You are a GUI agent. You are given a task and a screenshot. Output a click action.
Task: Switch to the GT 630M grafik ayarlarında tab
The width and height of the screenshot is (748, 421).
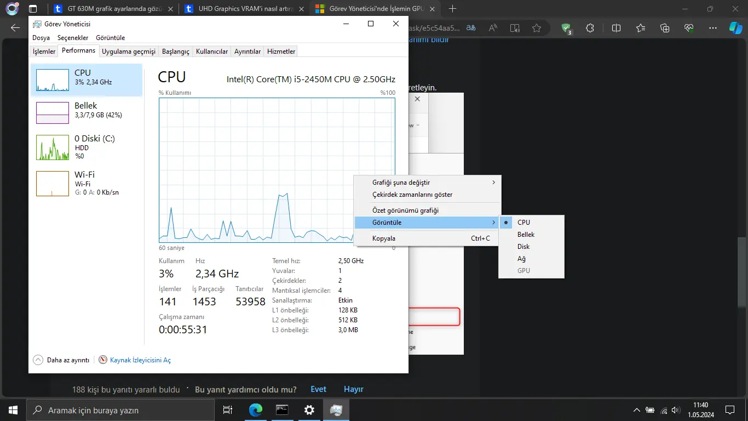(114, 9)
